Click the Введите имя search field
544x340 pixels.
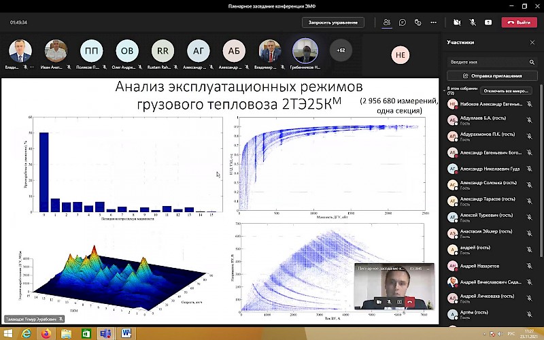[486, 62]
